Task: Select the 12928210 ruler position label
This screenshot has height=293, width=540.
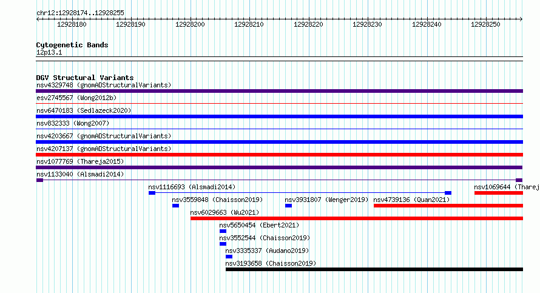Action: tap(249, 24)
